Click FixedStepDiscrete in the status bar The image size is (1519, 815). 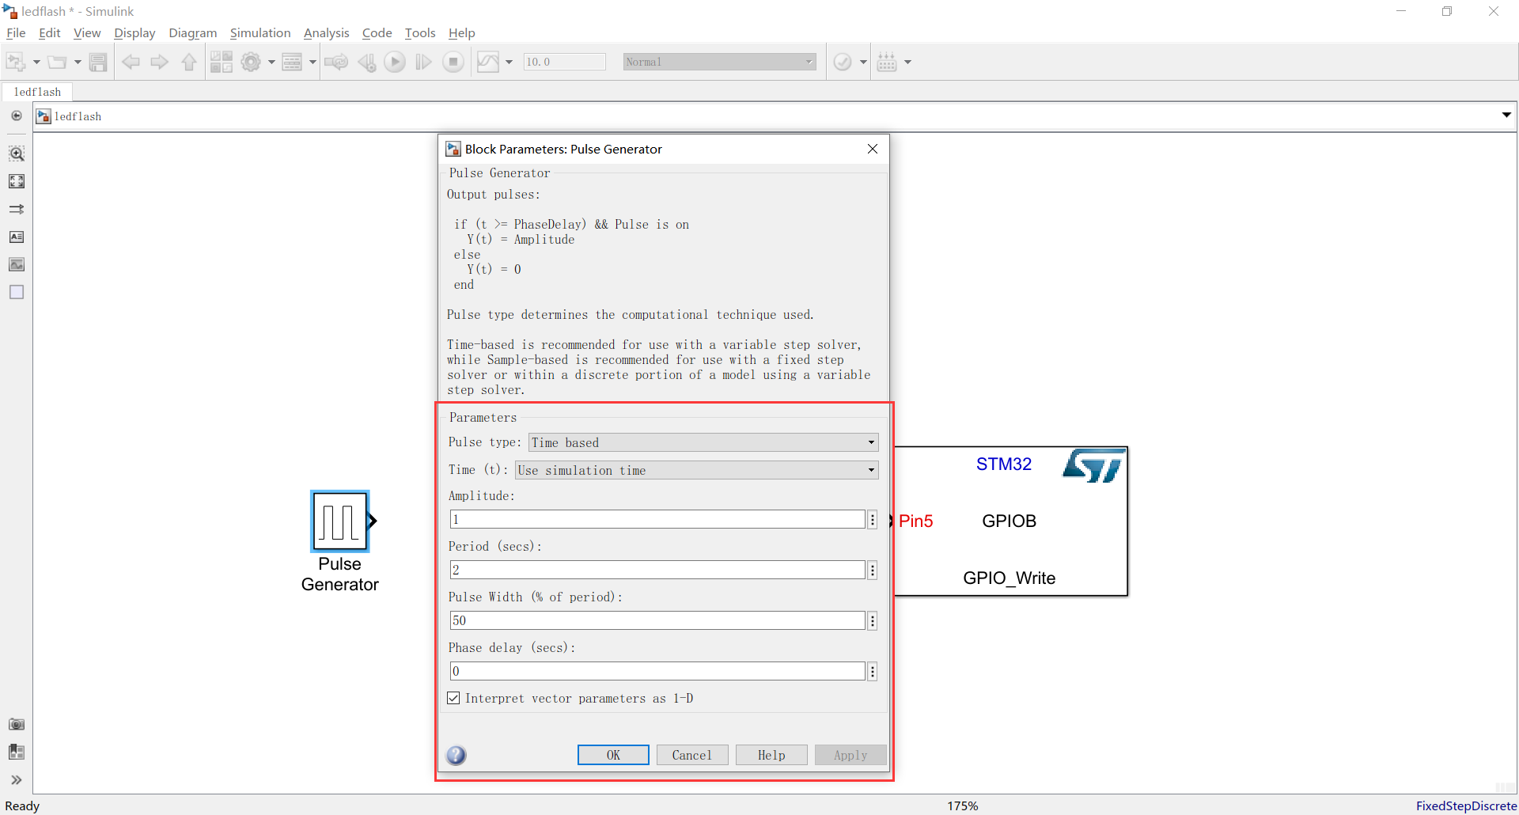(x=1468, y=806)
